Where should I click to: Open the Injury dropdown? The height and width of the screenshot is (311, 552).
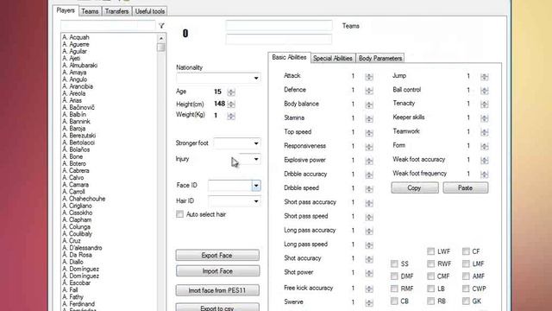pos(256,159)
